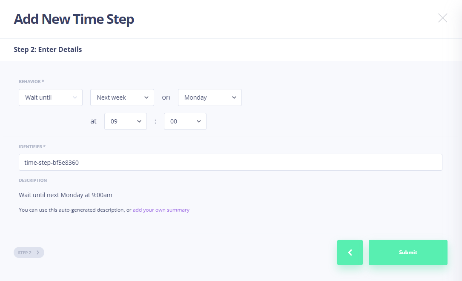
Task: Click the auto-generated description text
Action: [66, 195]
